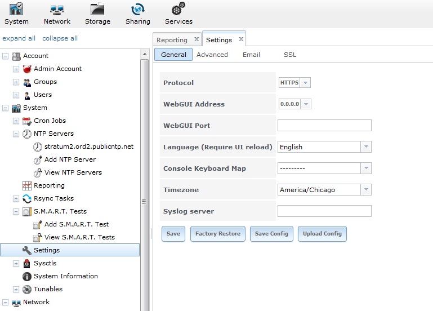Click the System Information icon in tree
Viewport: 433px width, 311px height.
(x=26, y=276)
